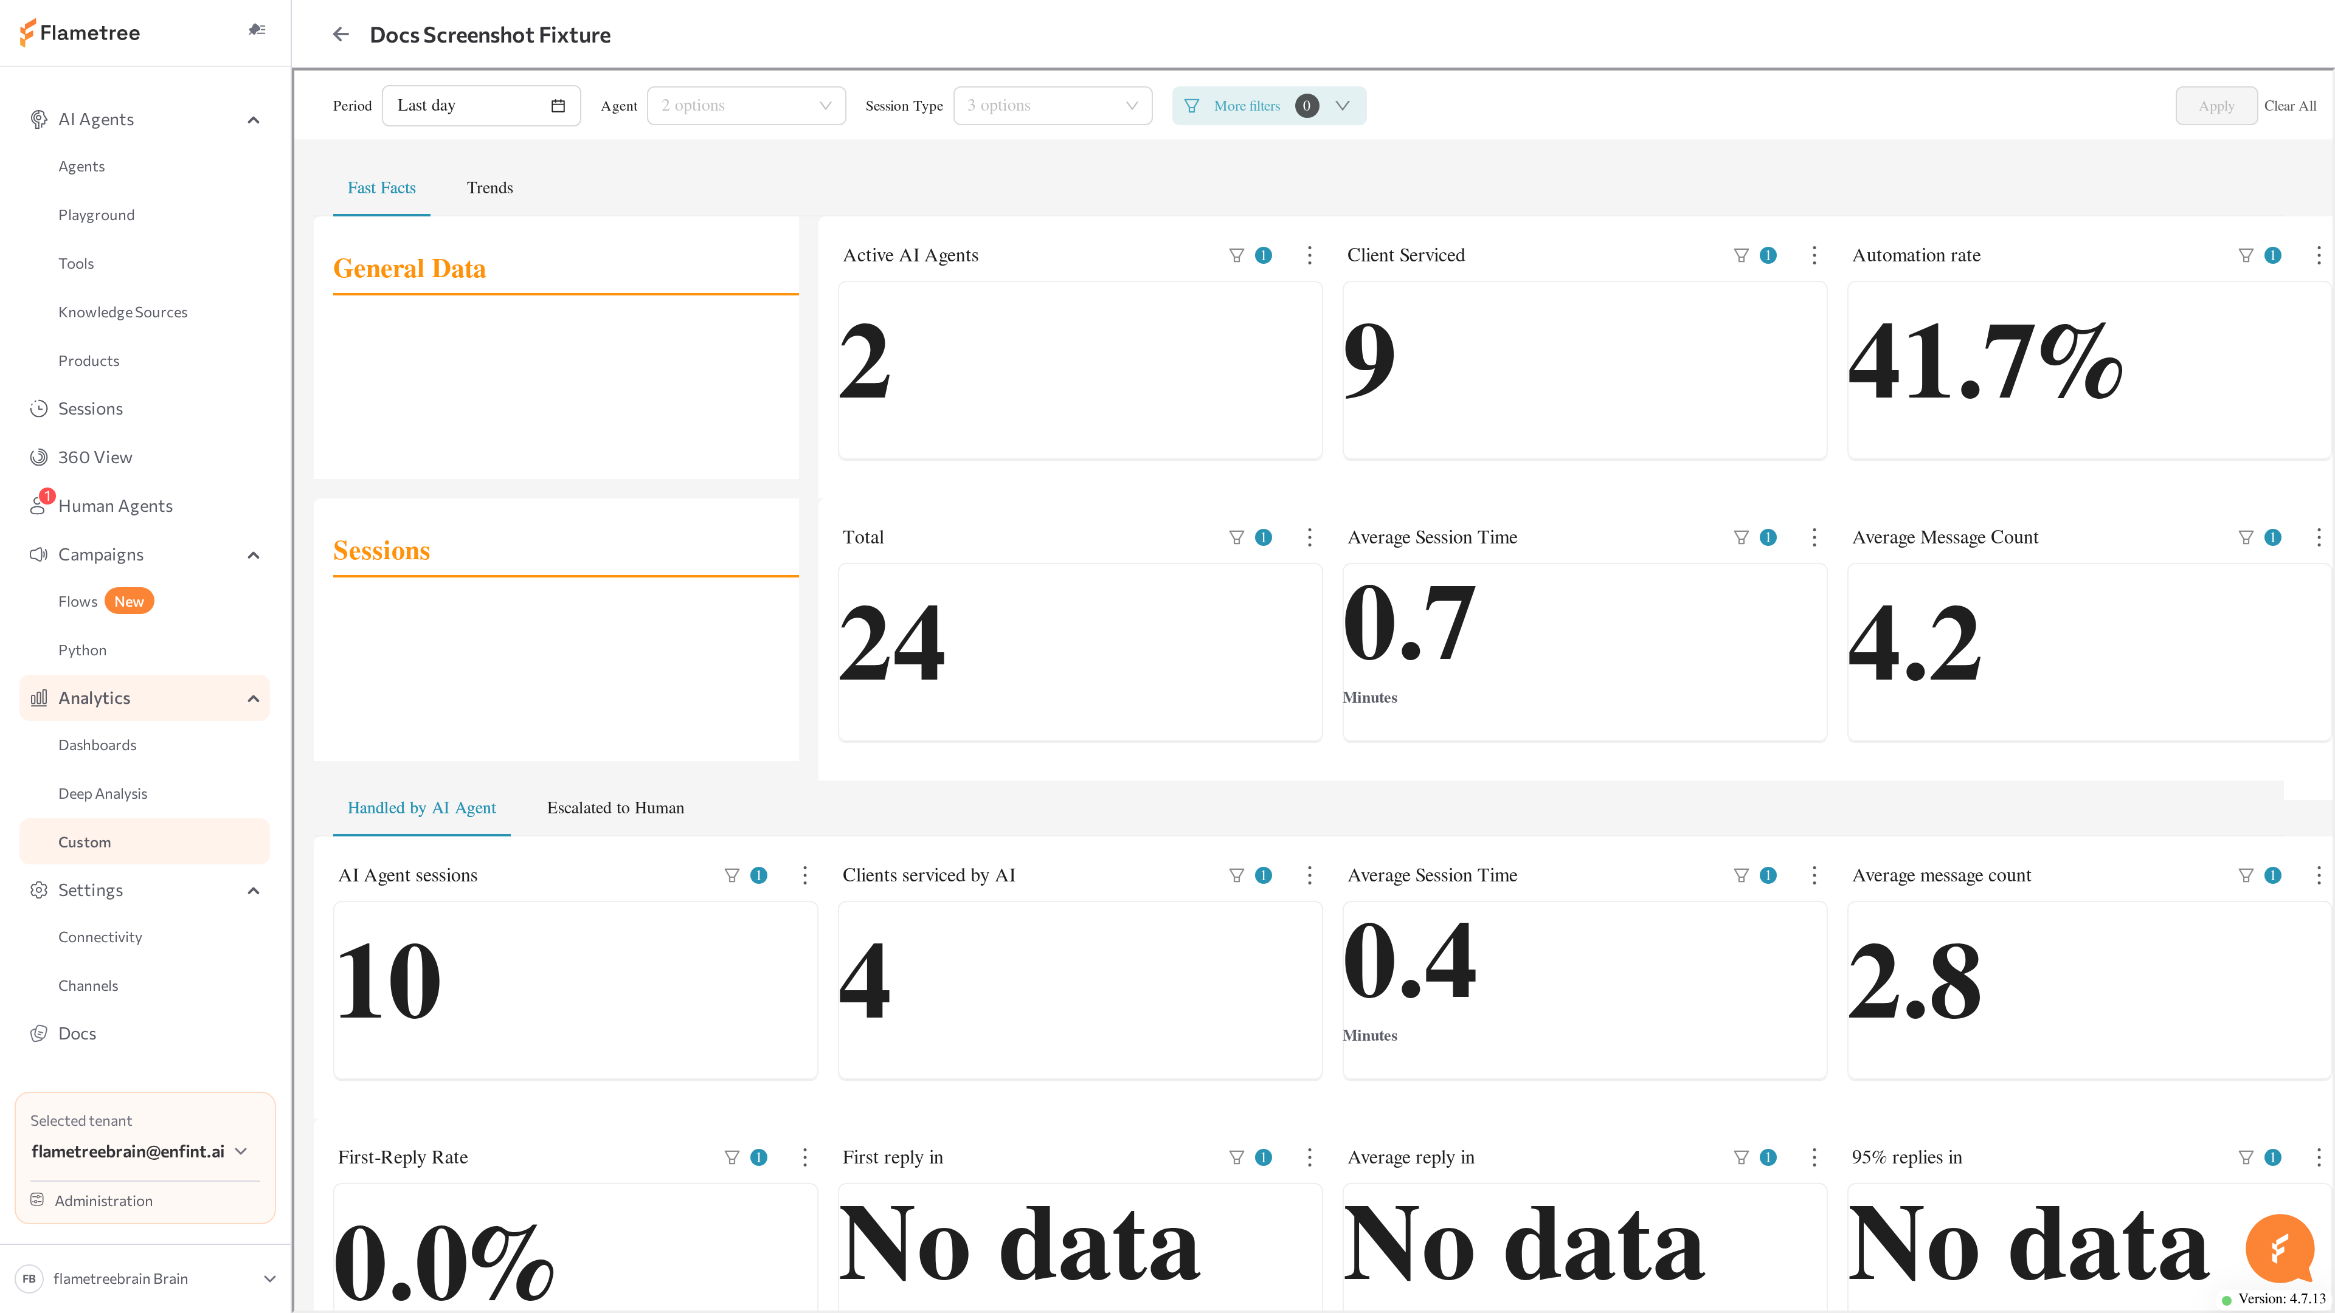Open the selected tenant dropdown
2335x1313 pixels.
tap(140, 1151)
